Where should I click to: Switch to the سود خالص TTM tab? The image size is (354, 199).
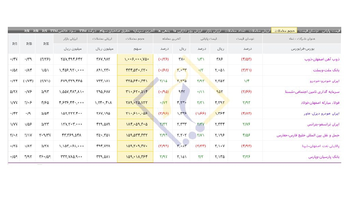pyautogui.click(x=63, y=31)
